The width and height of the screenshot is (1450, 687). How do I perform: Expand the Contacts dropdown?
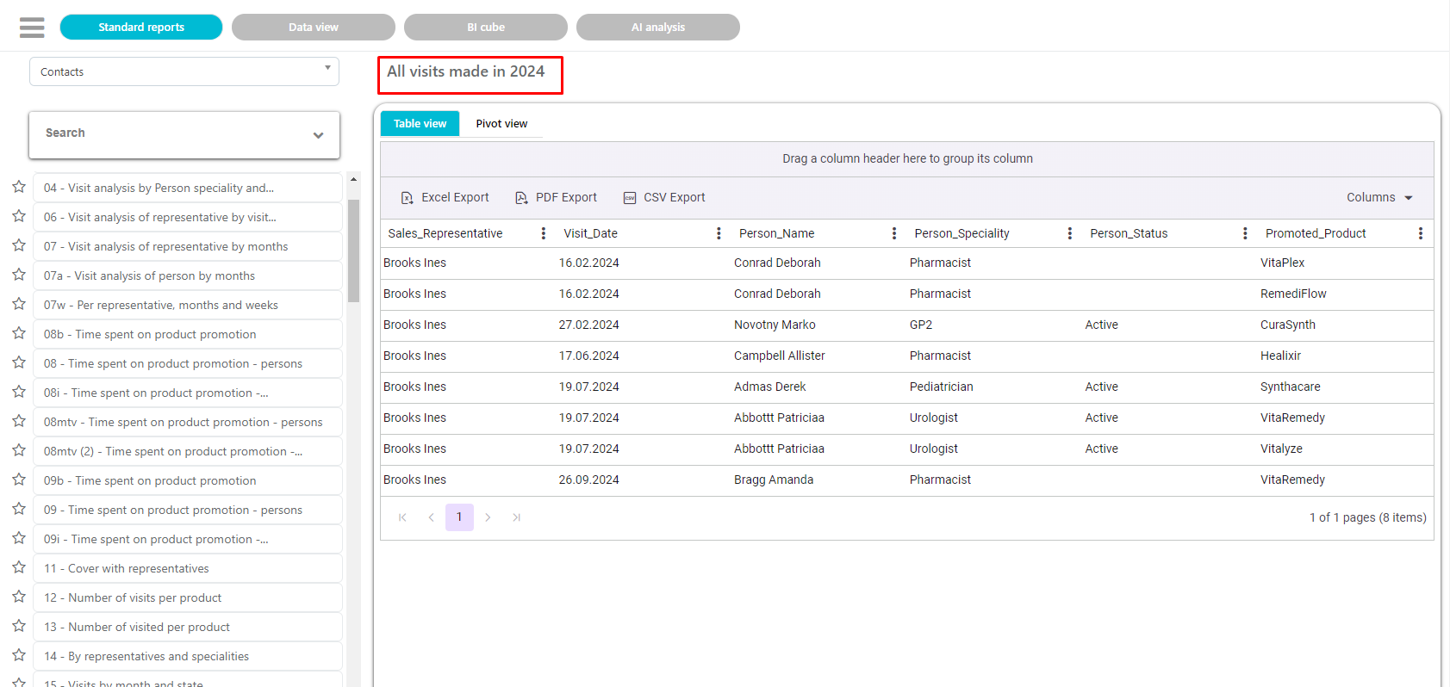[x=327, y=69]
